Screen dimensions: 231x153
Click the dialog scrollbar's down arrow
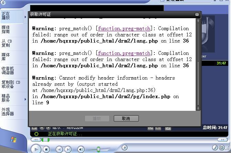198,108
